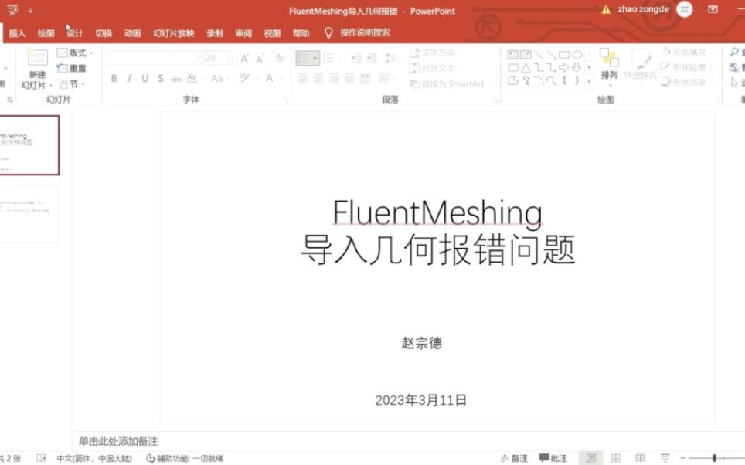Select the rectangle shape in gallery
The width and height of the screenshot is (745, 465).
564,54
